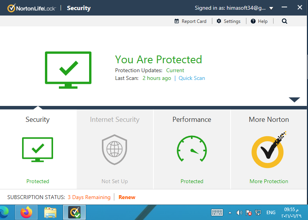Start a Quick Scan
The height and width of the screenshot is (220, 308).
click(192, 78)
